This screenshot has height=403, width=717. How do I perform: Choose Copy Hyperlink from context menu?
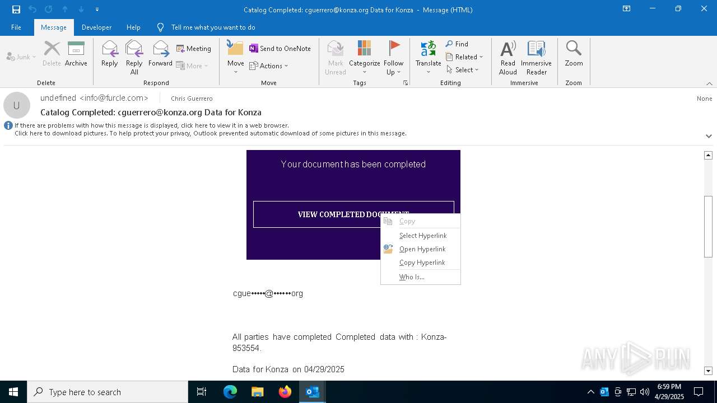[x=422, y=263]
